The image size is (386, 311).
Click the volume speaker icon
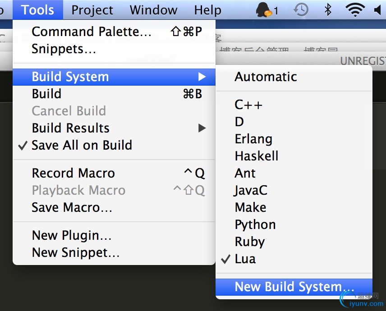click(x=378, y=9)
